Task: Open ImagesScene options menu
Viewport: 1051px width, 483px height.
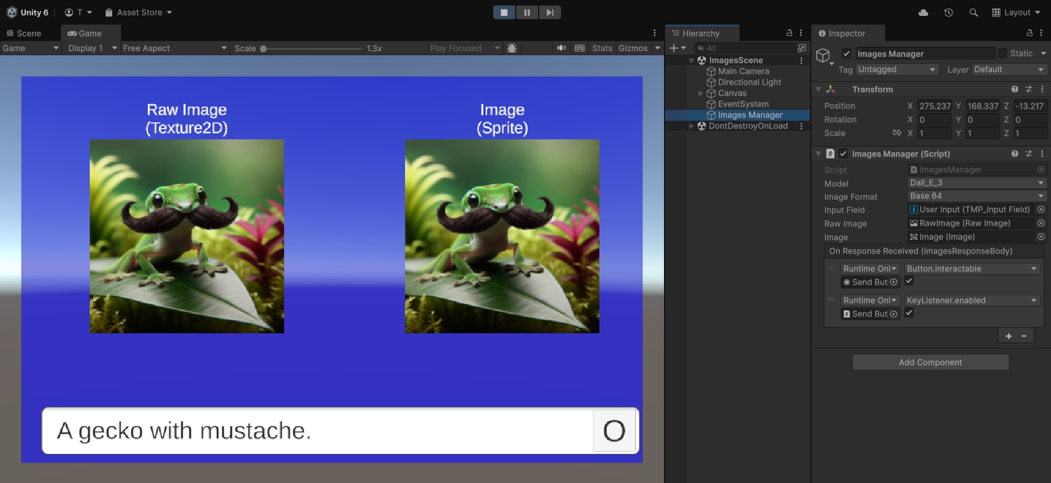Action: pos(801,61)
